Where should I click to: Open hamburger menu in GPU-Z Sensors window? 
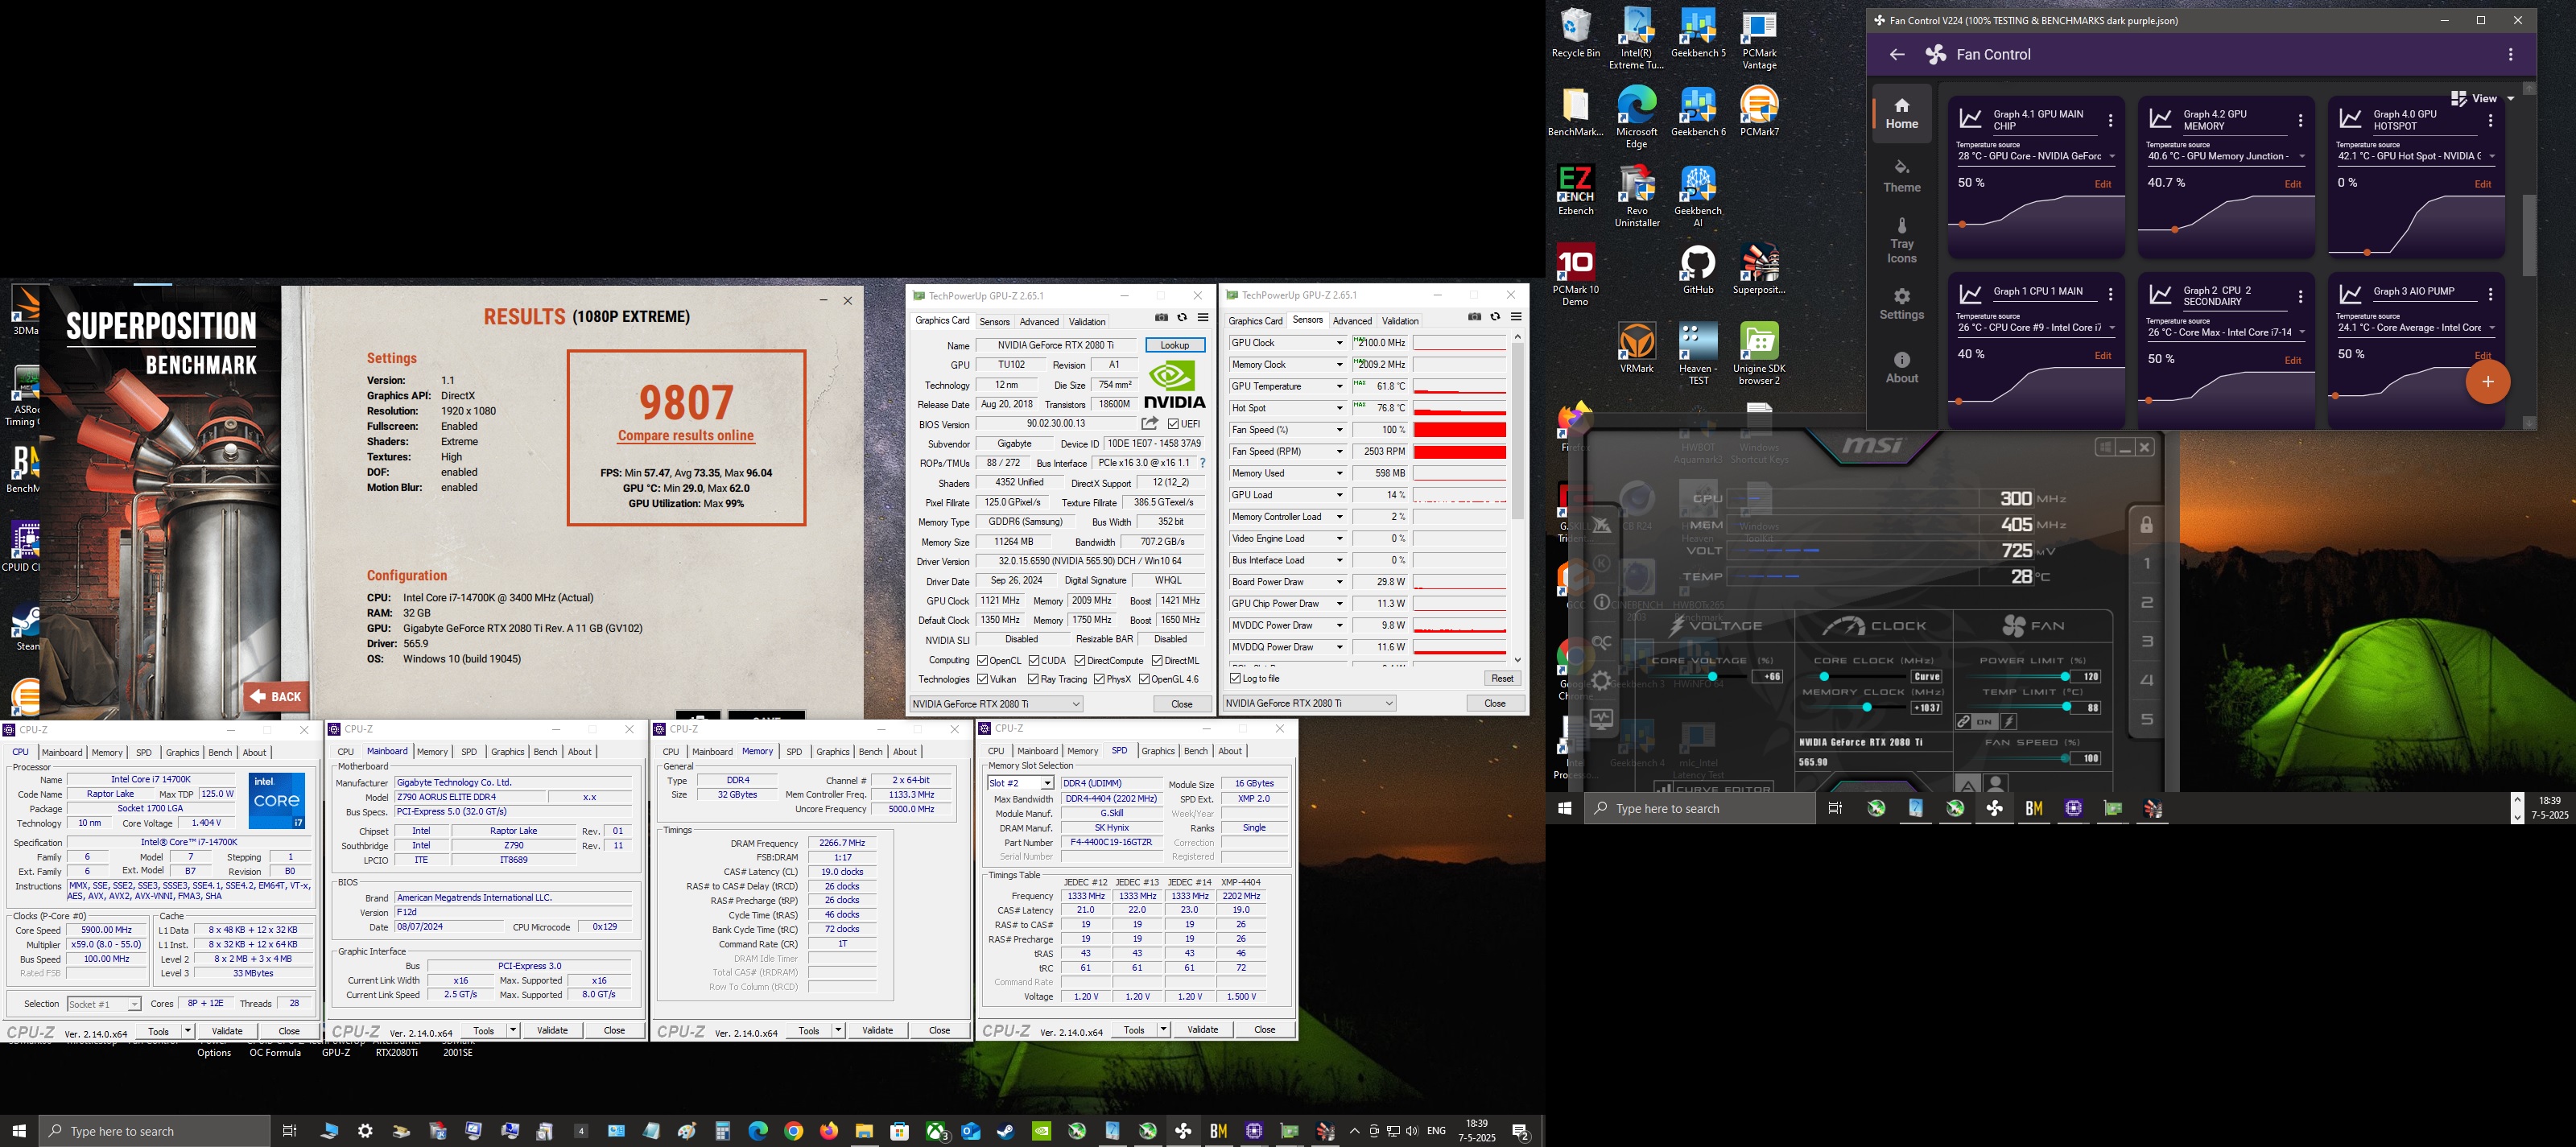[1516, 317]
